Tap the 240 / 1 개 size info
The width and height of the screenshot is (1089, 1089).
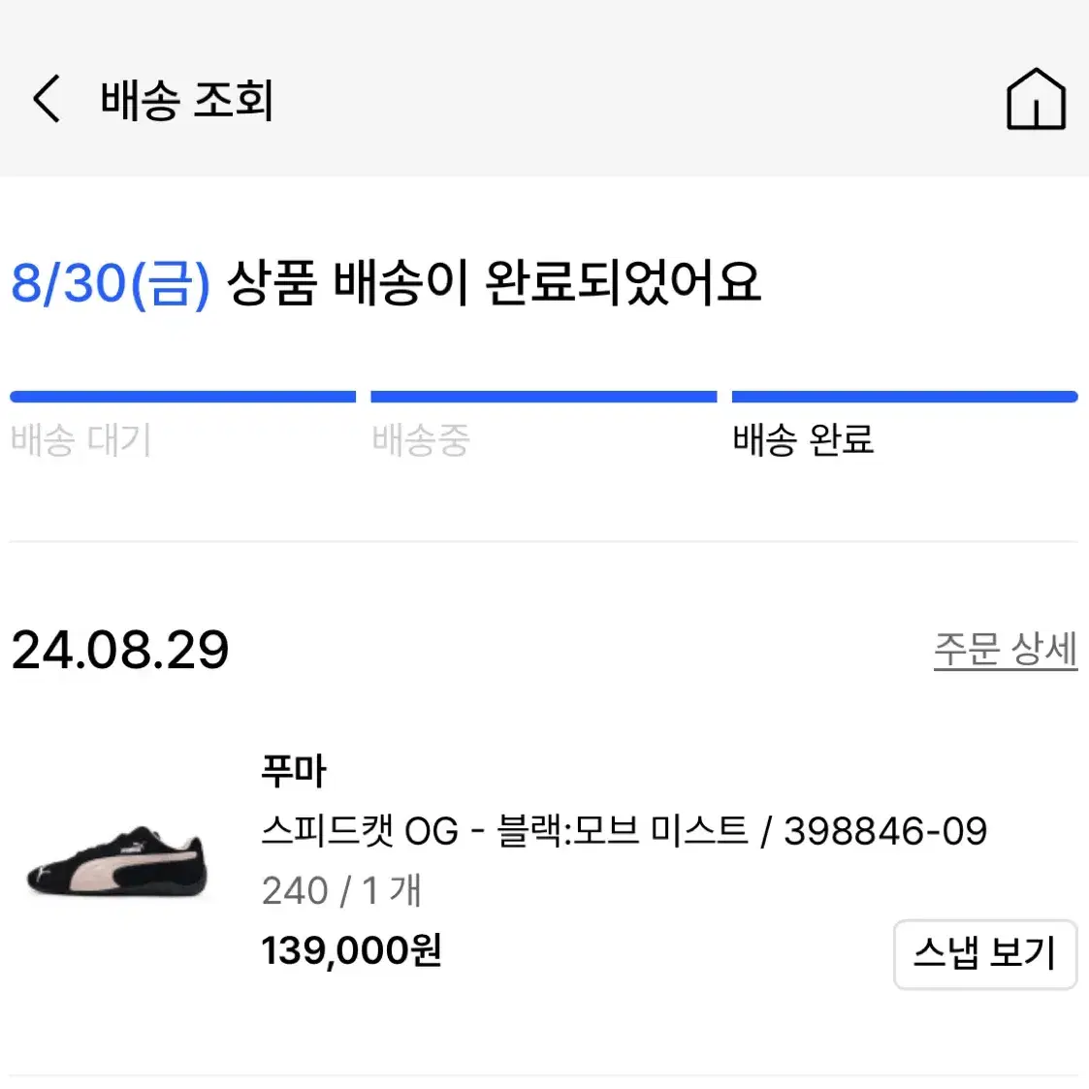coord(341,890)
